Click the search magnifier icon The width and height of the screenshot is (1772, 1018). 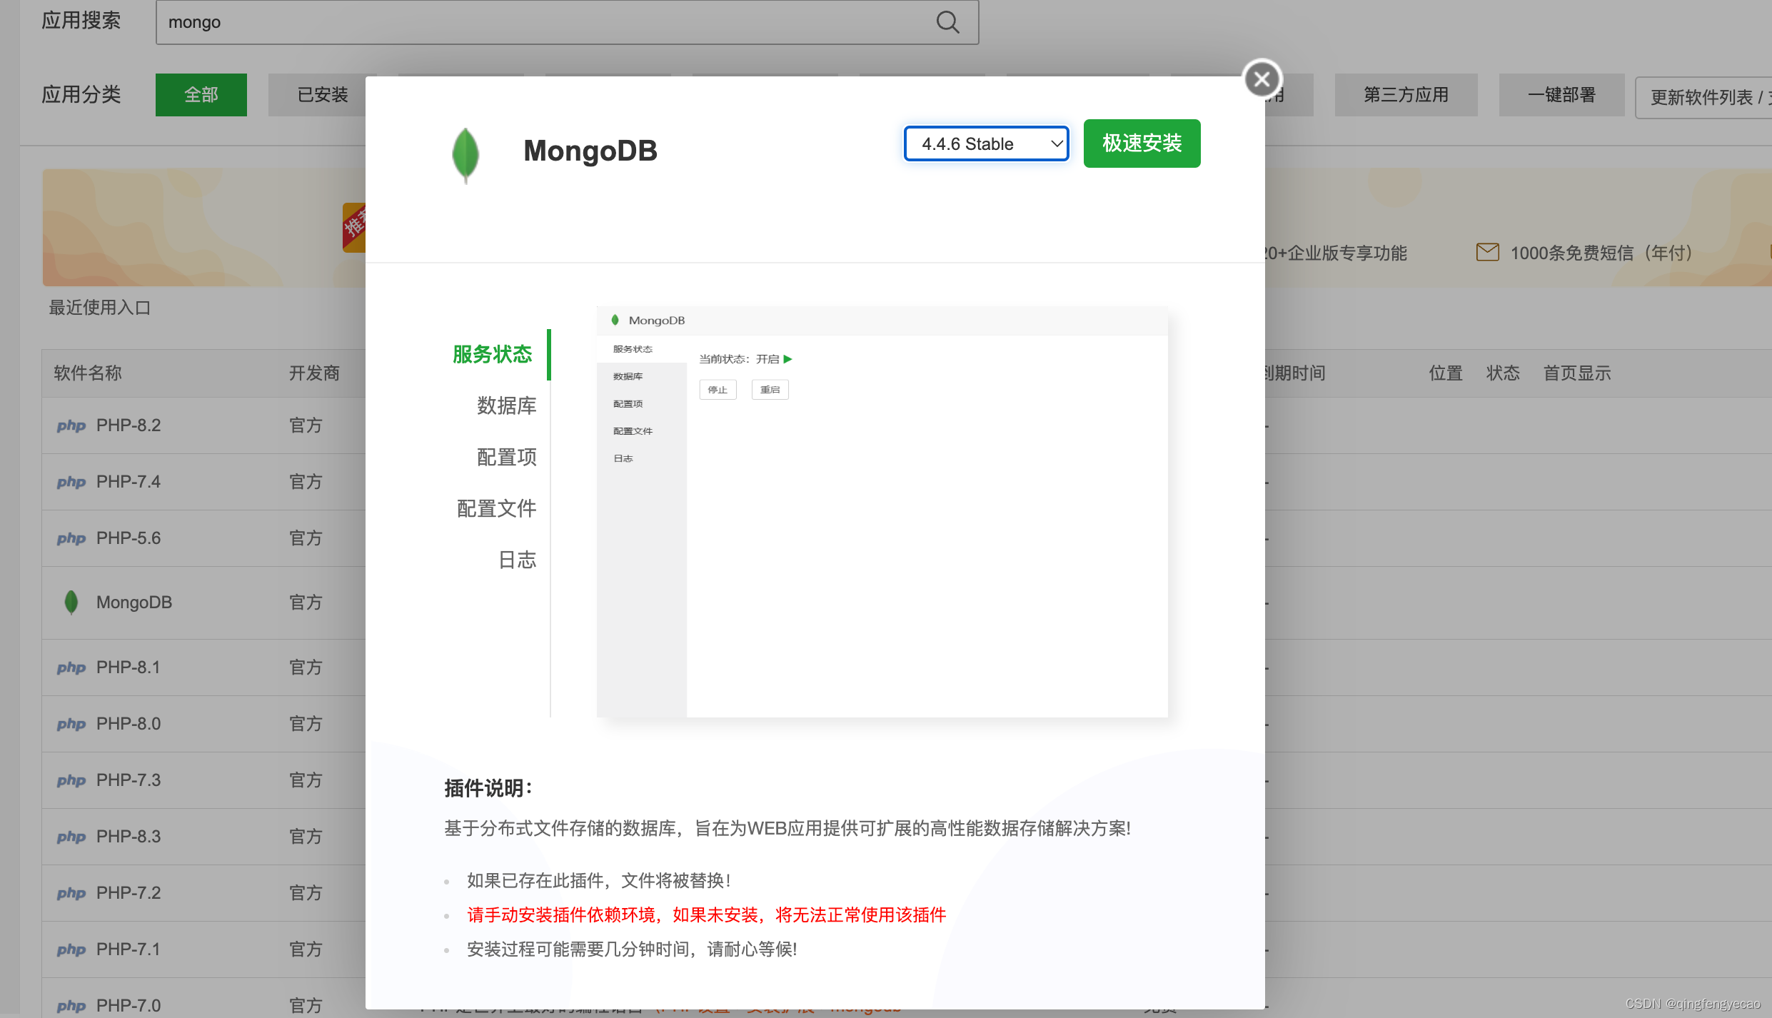coord(947,22)
